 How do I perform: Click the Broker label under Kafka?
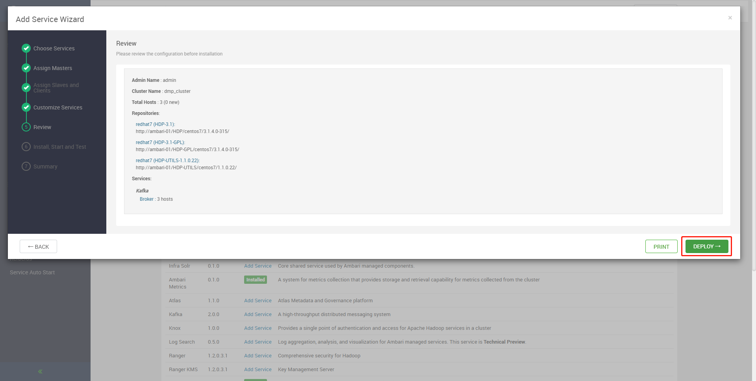(146, 199)
